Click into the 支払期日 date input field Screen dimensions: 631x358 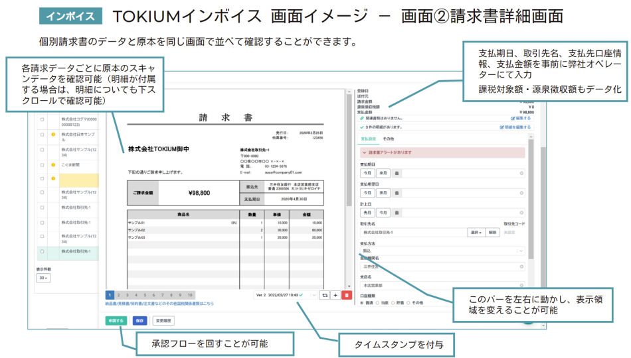click(x=463, y=173)
